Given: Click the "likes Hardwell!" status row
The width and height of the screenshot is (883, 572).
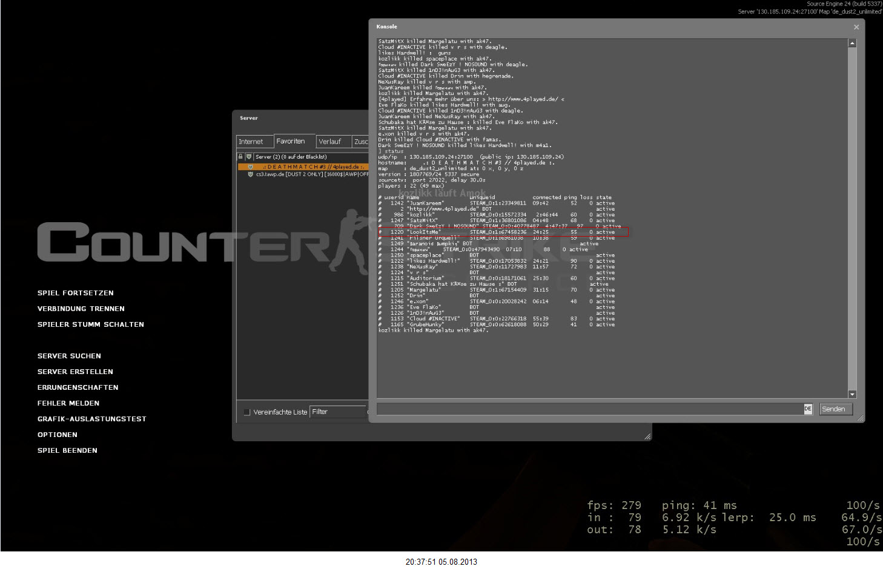Looking at the screenshot, I should click(x=497, y=261).
